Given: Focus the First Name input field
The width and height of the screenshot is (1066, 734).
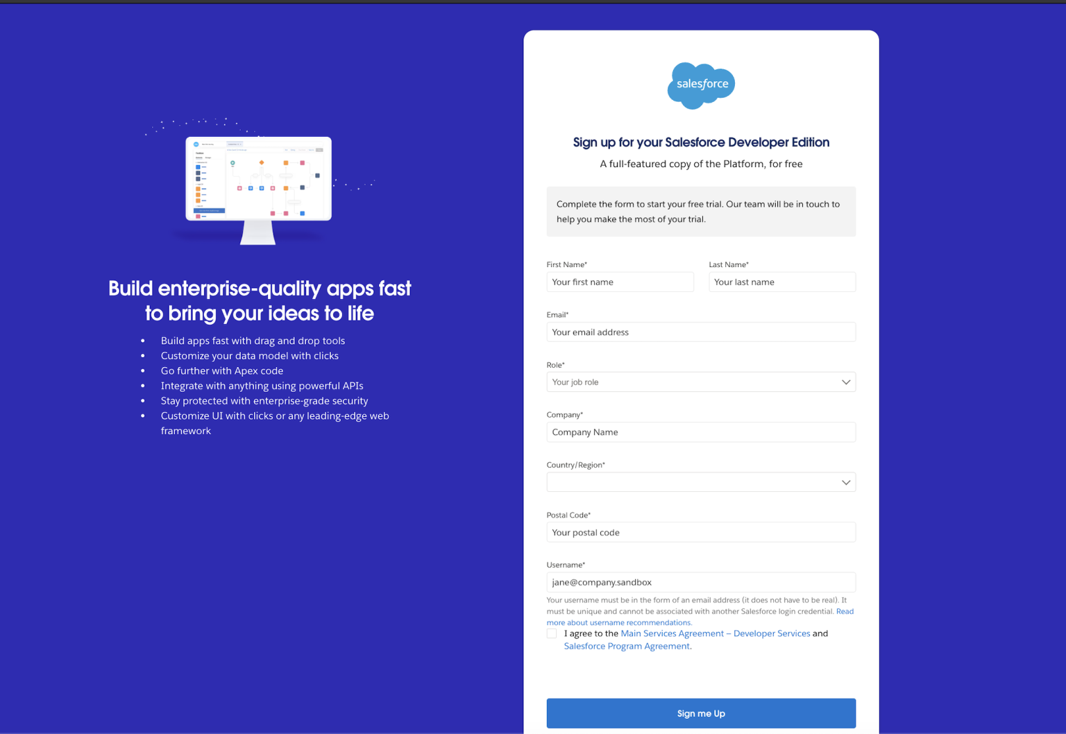Looking at the screenshot, I should point(620,282).
